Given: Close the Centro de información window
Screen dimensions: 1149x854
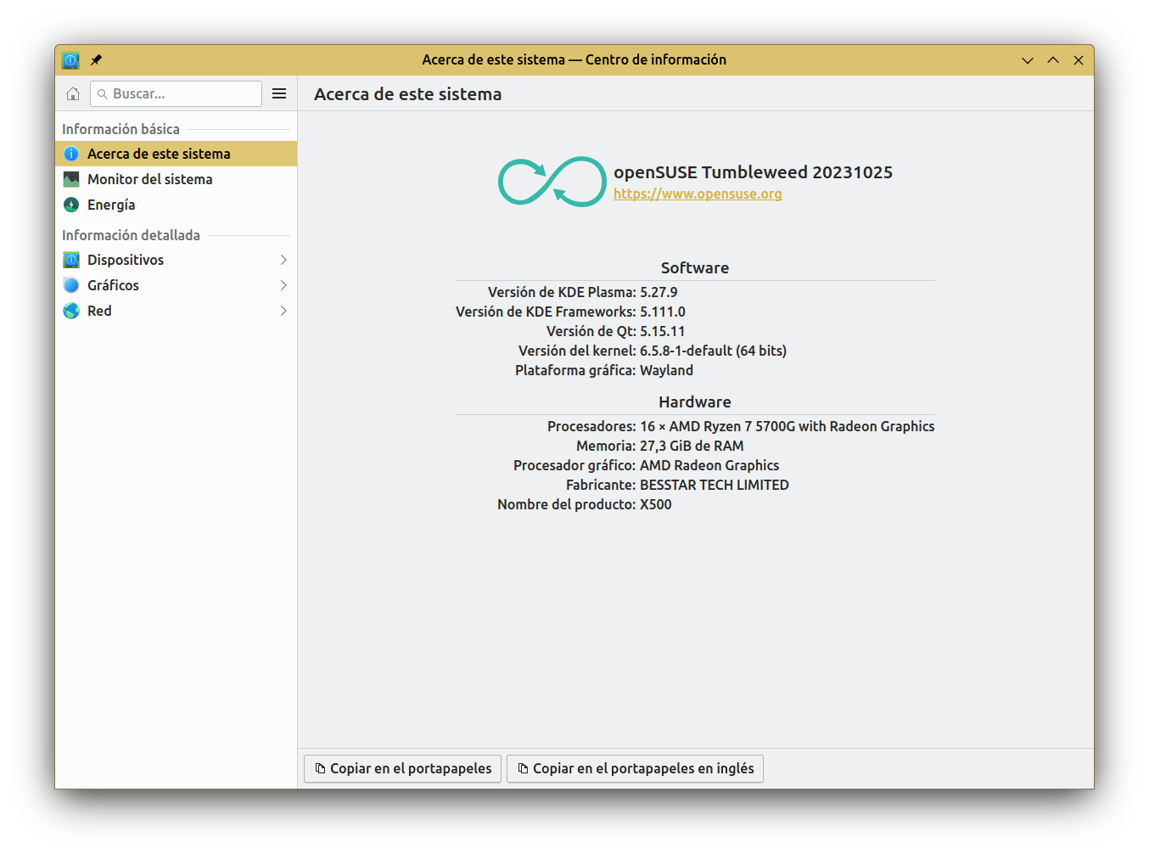Looking at the screenshot, I should [x=1079, y=60].
